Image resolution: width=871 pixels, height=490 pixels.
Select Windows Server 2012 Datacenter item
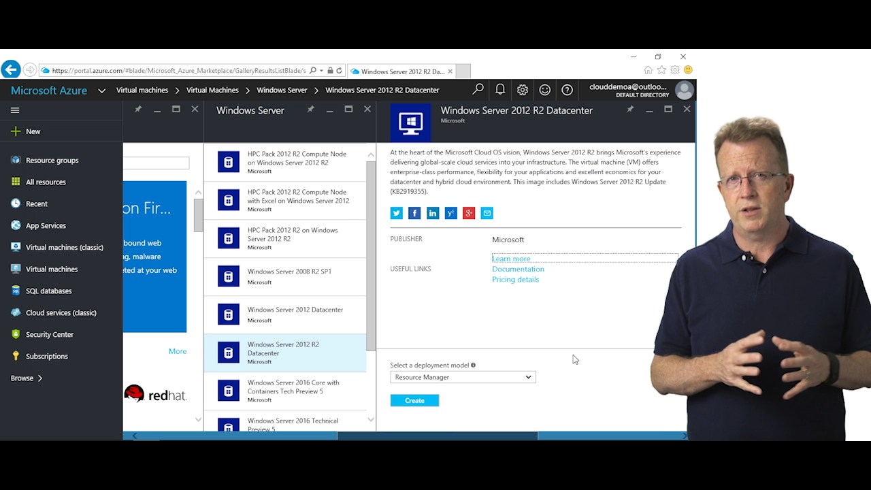285,314
